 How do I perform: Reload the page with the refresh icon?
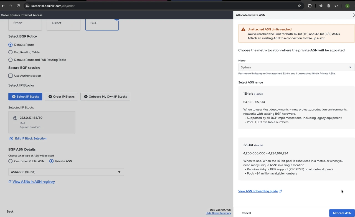click(x=18, y=6)
